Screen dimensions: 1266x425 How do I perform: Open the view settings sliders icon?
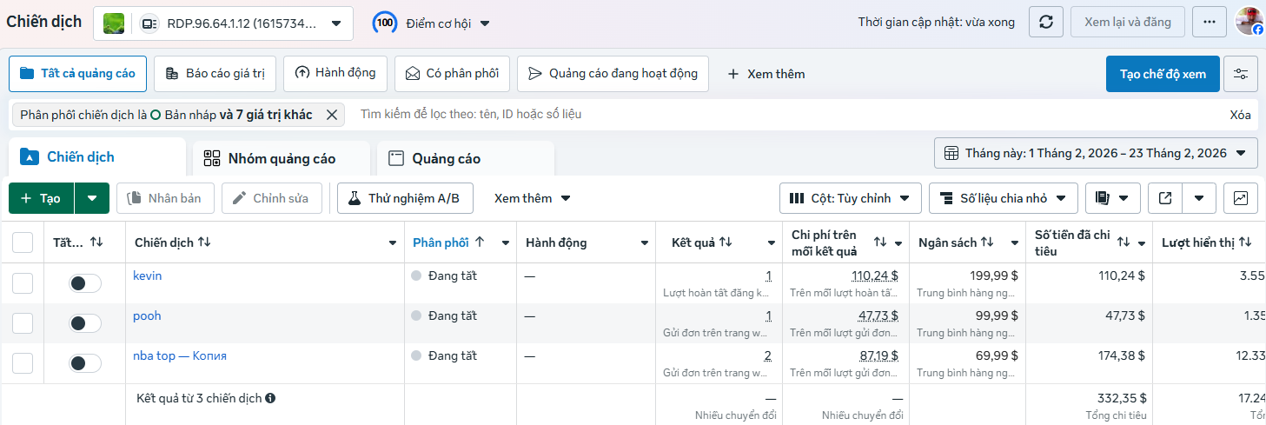click(x=1241, y=74)
